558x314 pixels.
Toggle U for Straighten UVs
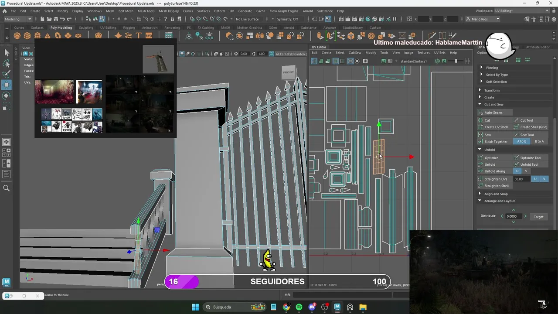[x=535, y=179]
